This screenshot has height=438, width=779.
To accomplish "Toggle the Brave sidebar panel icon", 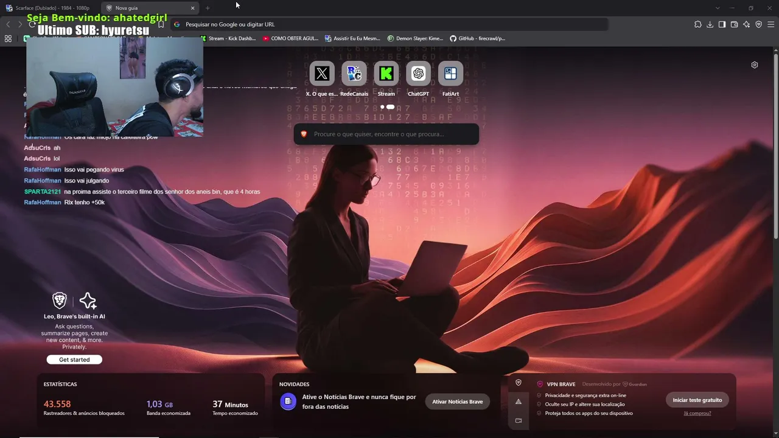I will point(722,24).
